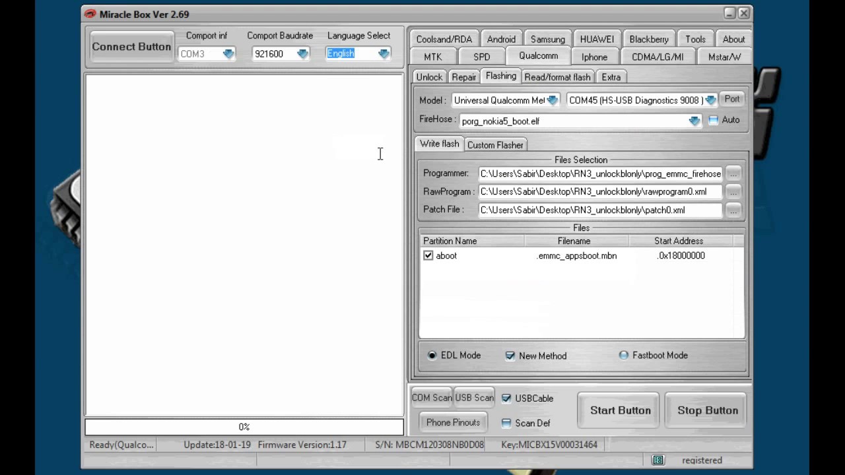Click the Firmware Version:1.17 status text
The width and height of the screenshot is (845, 475).
302,445
